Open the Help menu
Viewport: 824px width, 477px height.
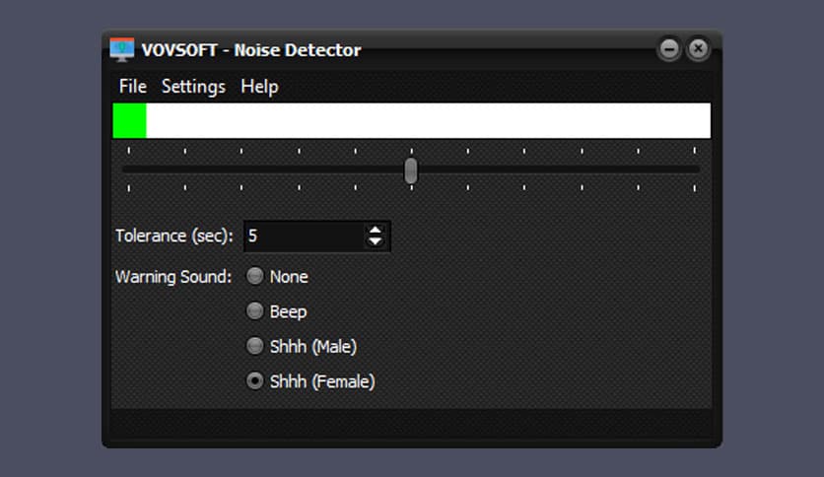[x=259, y=87]
